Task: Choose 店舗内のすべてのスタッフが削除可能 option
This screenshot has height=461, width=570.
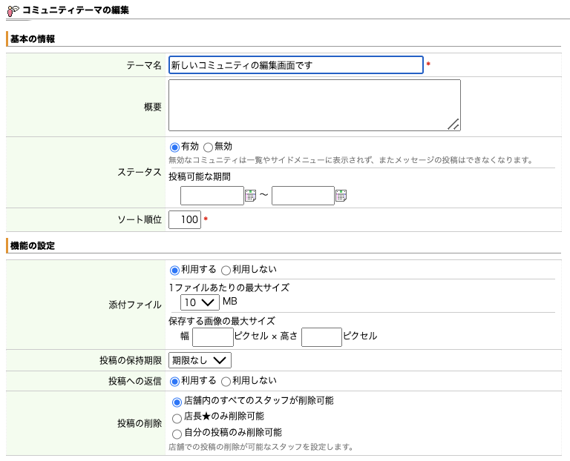Action: [x=177, y=402]
